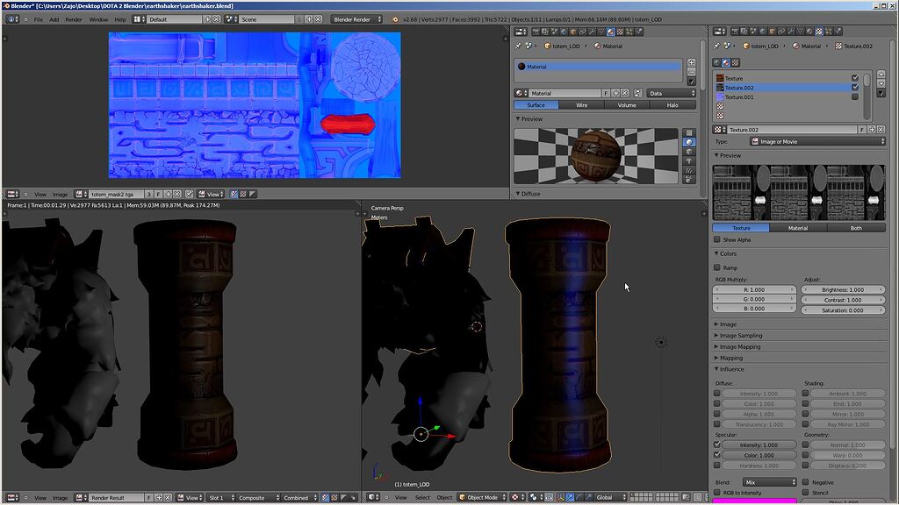Add new scene with plus button
This screenshot has height=505, width=899.
tap(309, 19)
